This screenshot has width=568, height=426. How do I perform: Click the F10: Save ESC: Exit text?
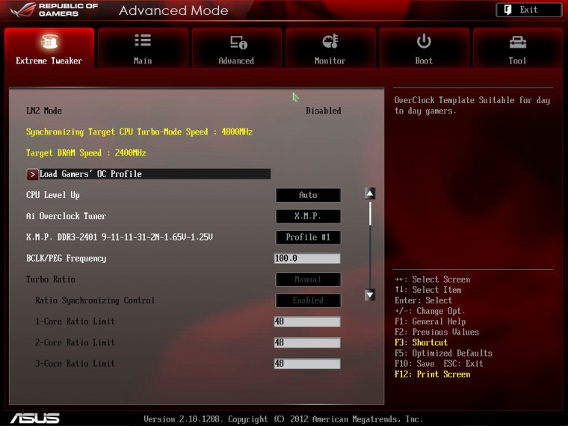tap(439, 363)
